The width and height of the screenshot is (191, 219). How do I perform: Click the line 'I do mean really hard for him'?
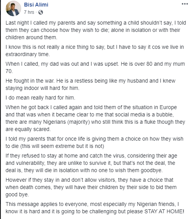pos(40,98)
